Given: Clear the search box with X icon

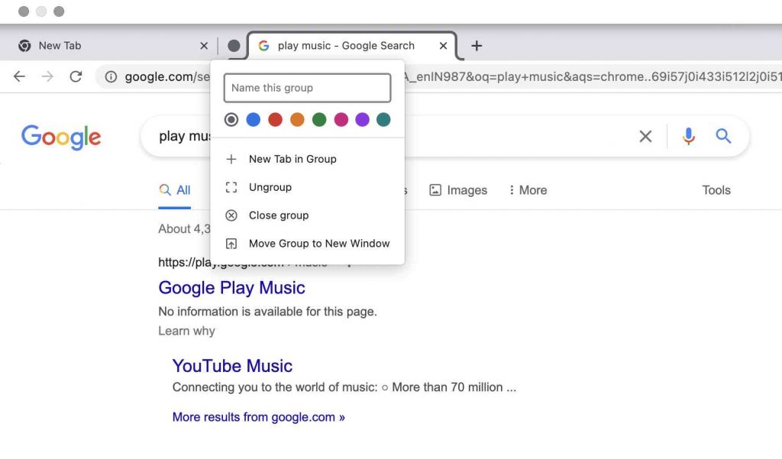Looking at the screenshot, I should tap(645, 137).
